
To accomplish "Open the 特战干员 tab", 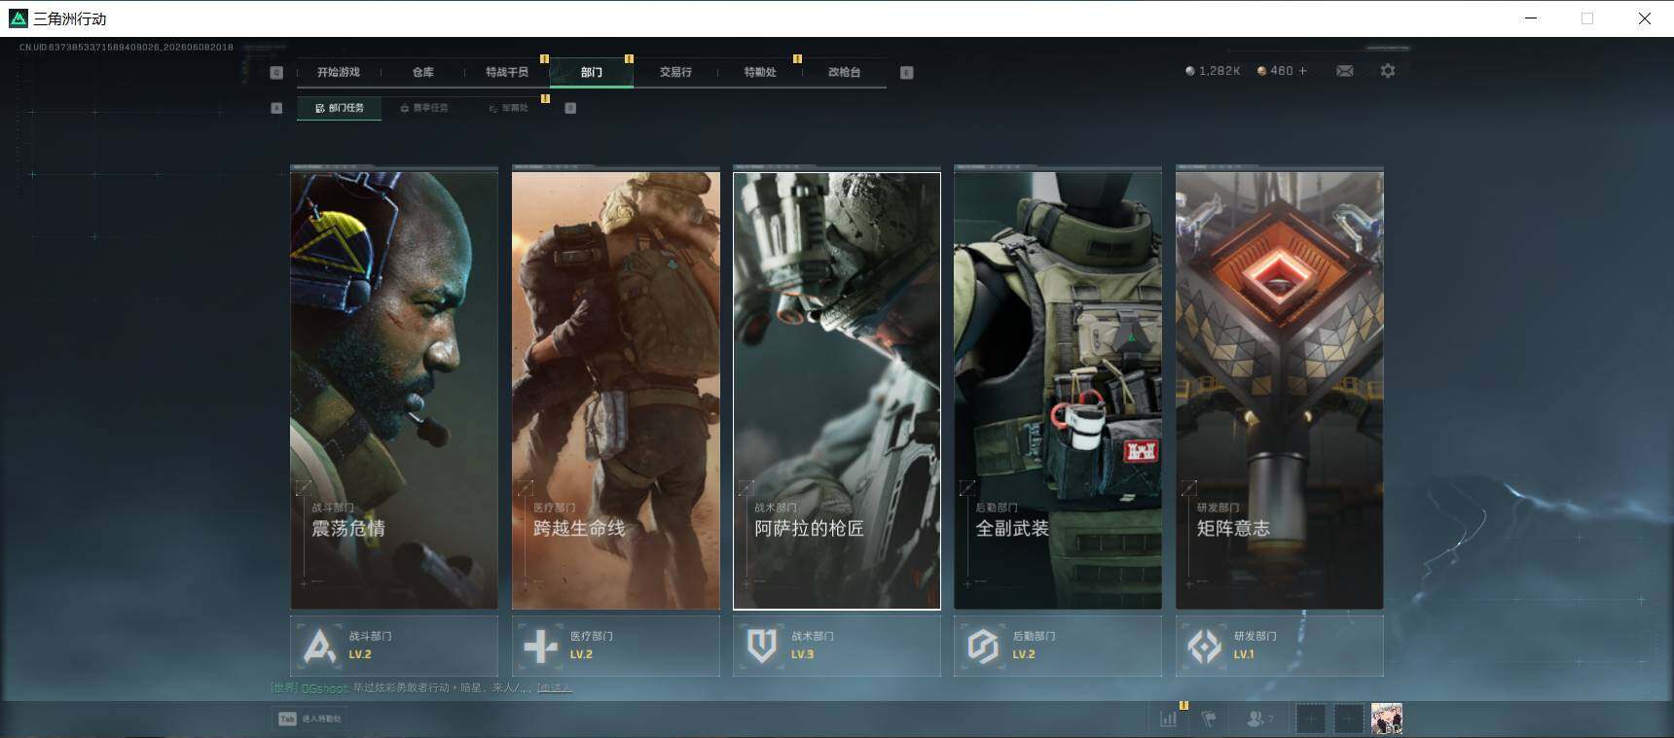I will point(506,72).
